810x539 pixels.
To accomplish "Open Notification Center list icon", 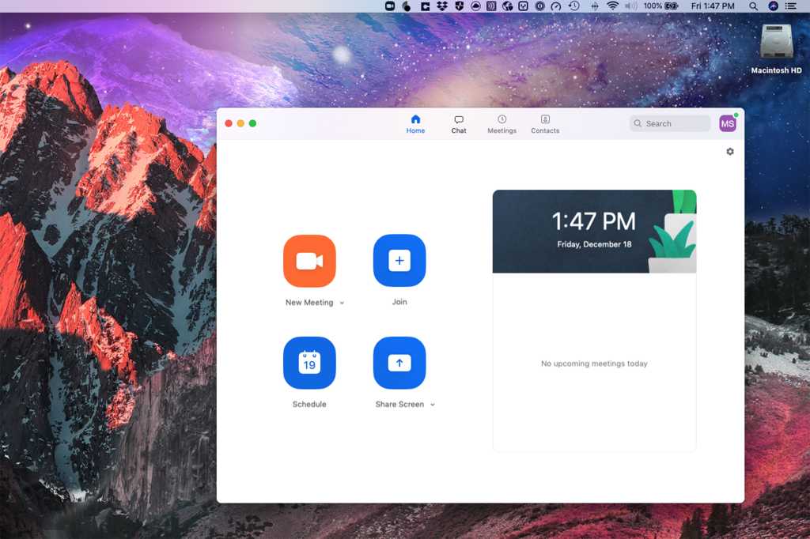I will [790, 6].
